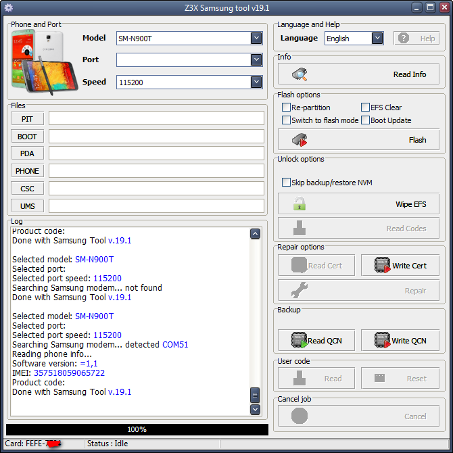Minimize the Z3X Samsung tool window

416,8
